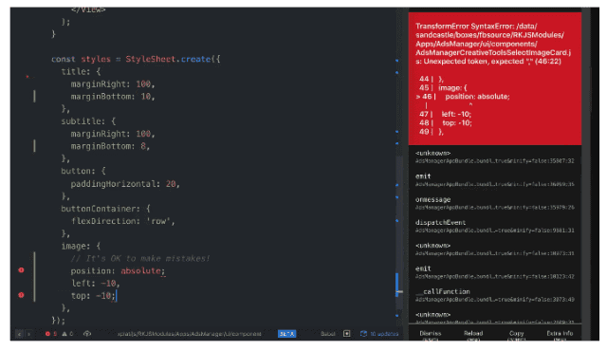Click the comment 'It's OK to make mistakes!'

pyautogui.click(x=140, y=258)
